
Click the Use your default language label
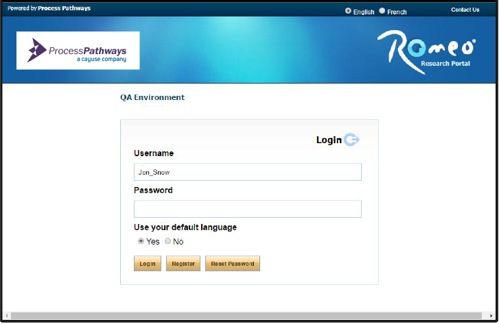[185, 227]
